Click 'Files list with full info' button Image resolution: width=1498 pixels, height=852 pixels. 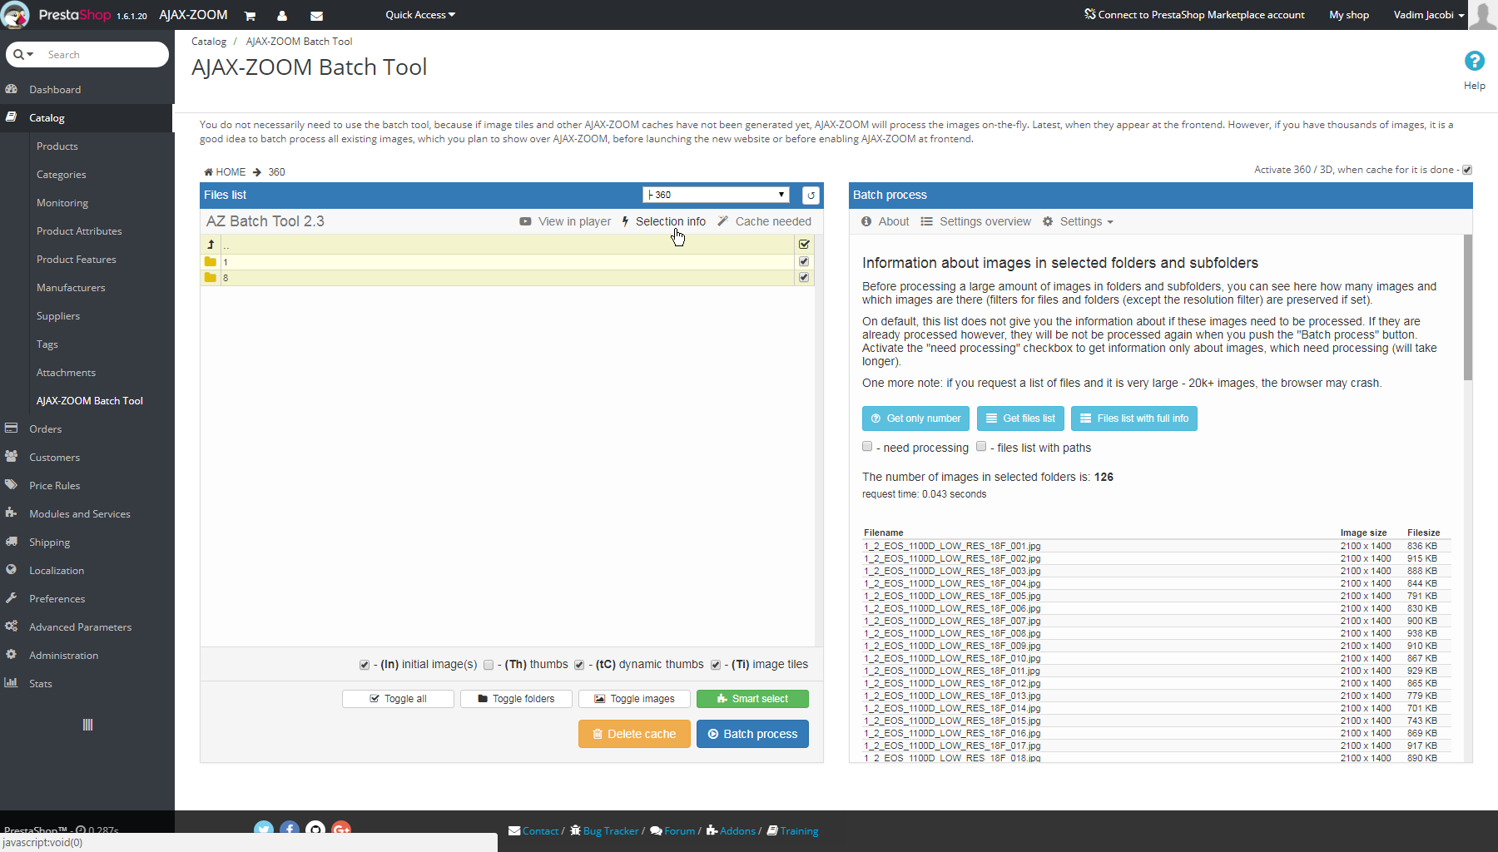[x=1134, y=419]
